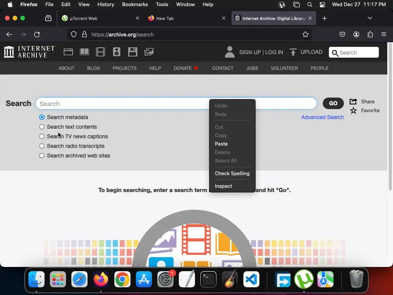Close the µTorrent Web tab
Screen dimensions: 393x295
click(x=137, y=18)
